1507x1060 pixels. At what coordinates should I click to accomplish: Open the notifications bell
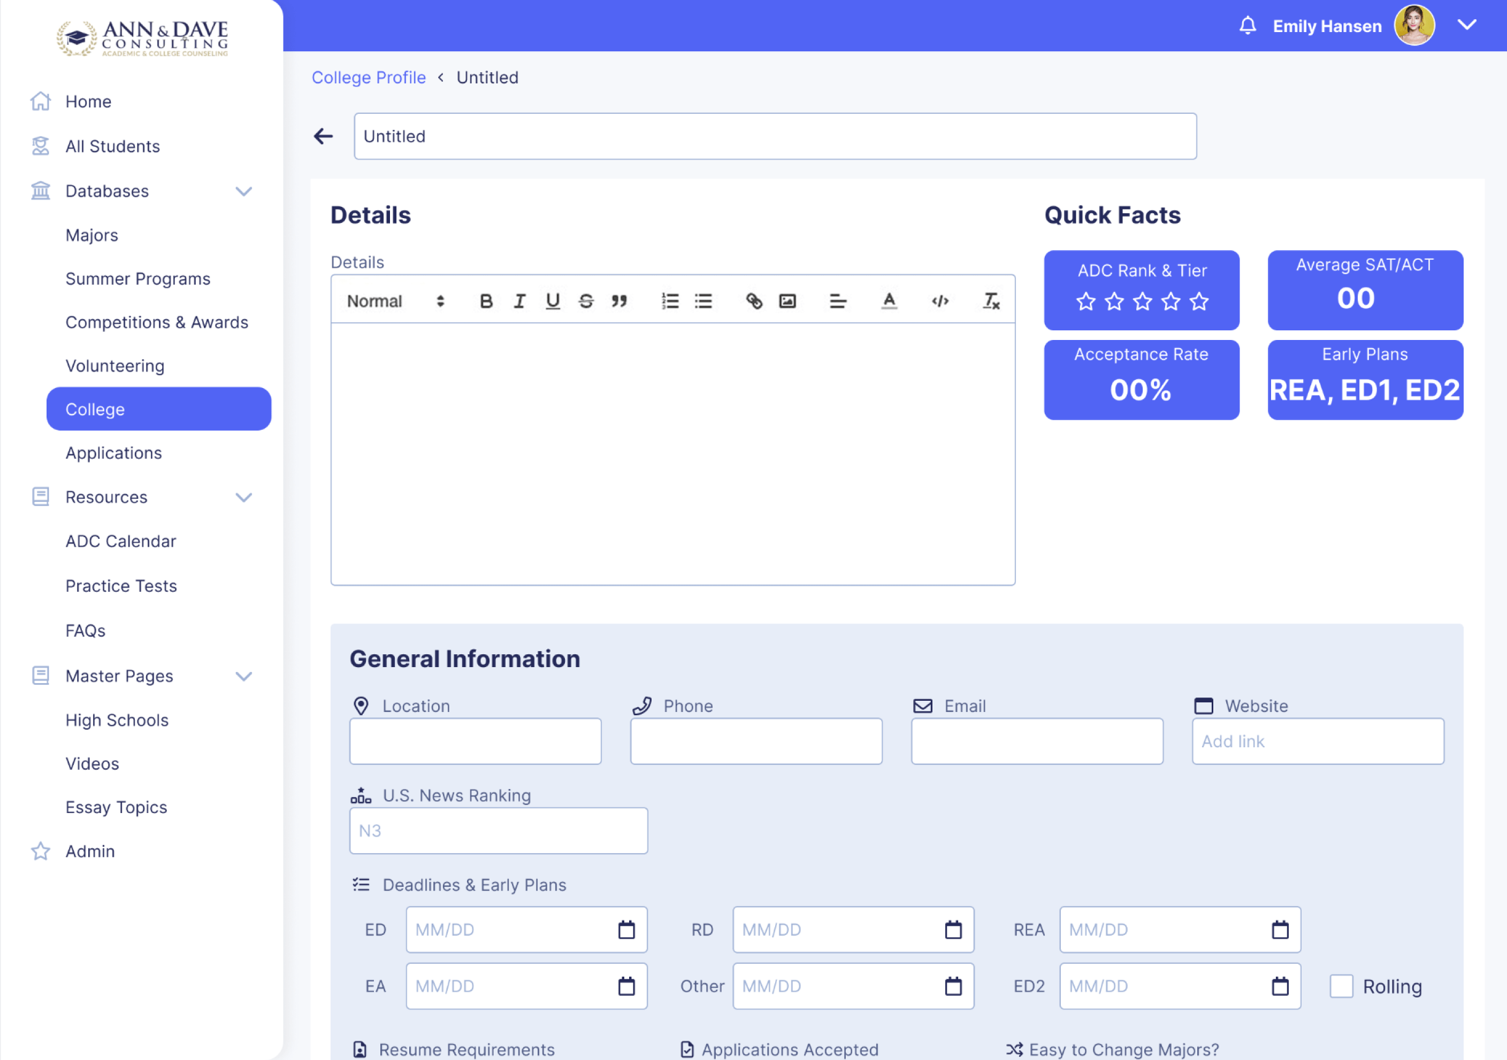tap(1247, 26)
